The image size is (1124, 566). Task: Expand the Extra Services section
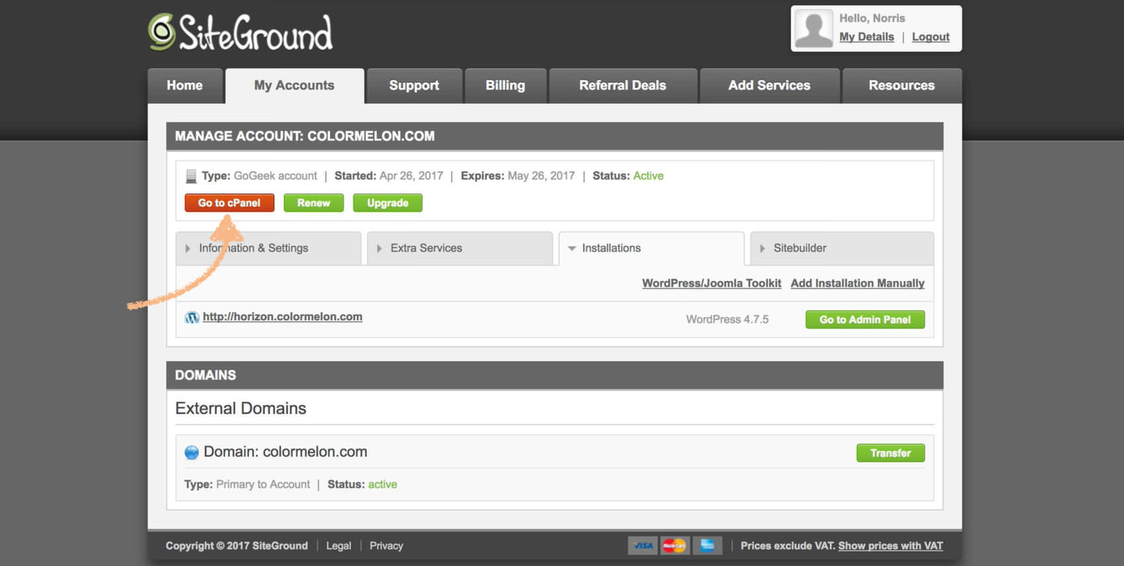(x=460, y=249)
